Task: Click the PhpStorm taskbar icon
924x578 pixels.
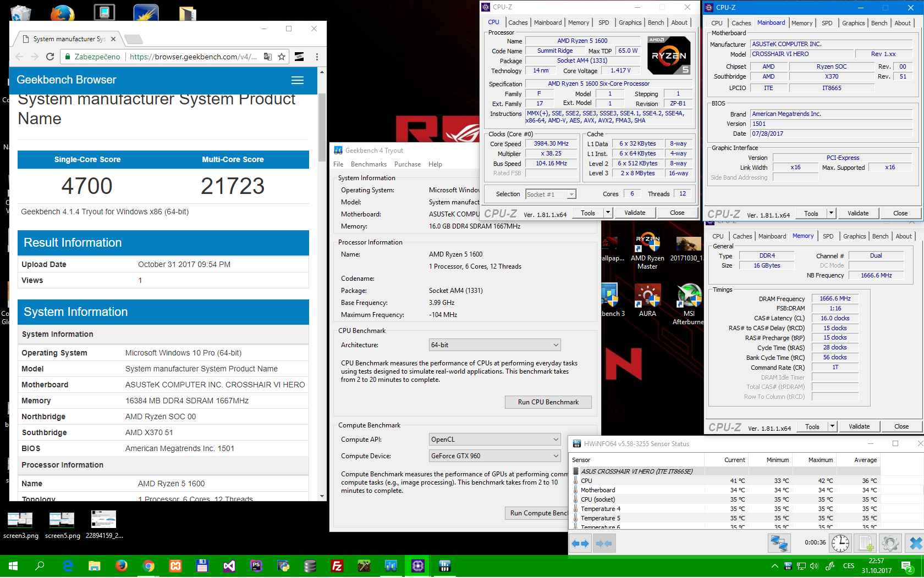Action: coord(256,566)
